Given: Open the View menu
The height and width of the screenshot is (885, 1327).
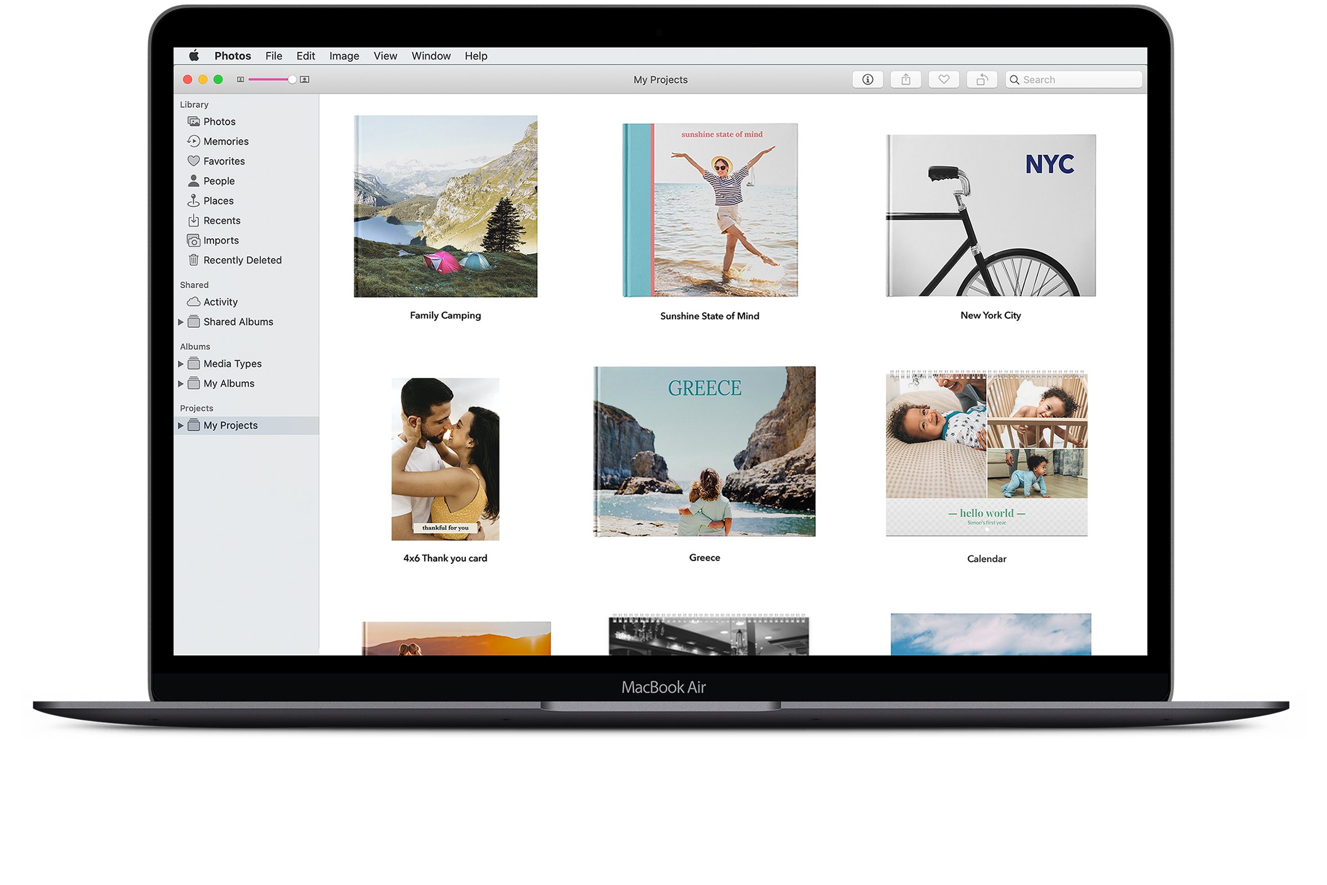Looking at the screenshot, I should [x=385, y=56].
